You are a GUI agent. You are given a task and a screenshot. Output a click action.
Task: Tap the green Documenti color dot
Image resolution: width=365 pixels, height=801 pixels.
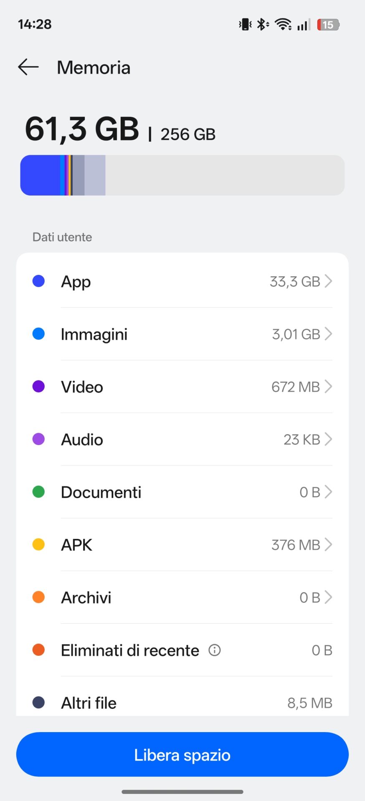[x=38, y=492]
